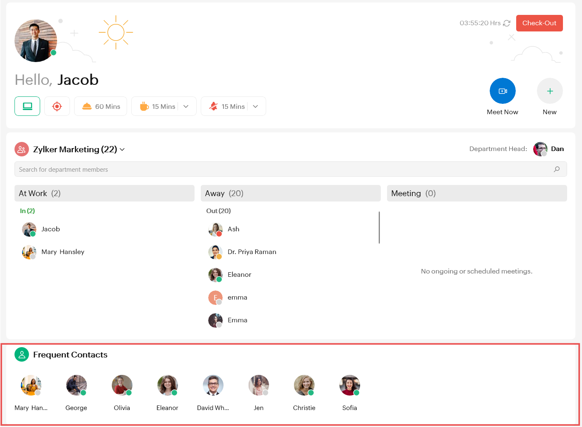Click Mary Hansley's name in At Work list

tap(63, 252)
